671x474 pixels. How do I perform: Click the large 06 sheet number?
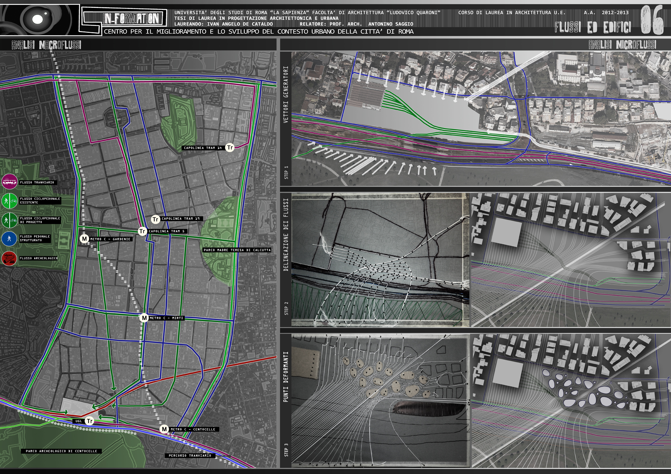click(652, 20)
